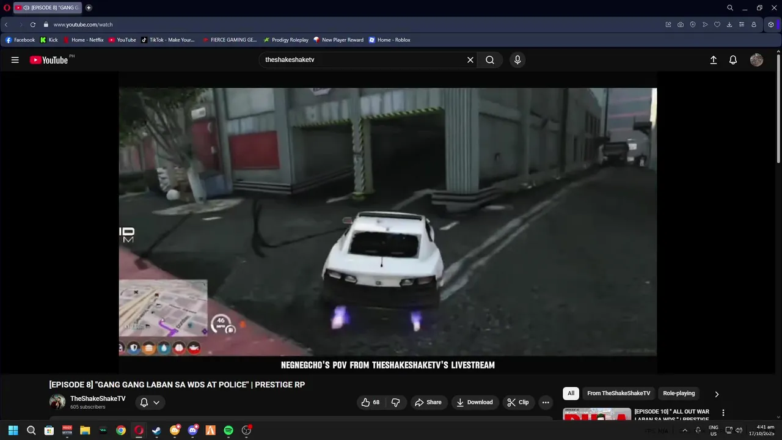Open the Facebook bookmark

click(x=20, y=40)
